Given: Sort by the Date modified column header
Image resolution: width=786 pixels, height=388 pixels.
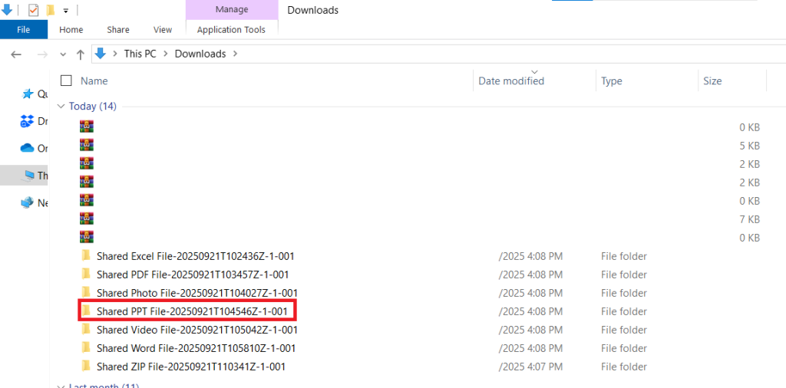Looking at the screenshot, I should (511, 81).
